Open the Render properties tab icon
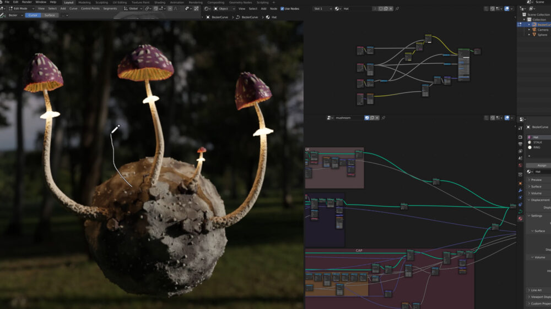 [521, 137]
